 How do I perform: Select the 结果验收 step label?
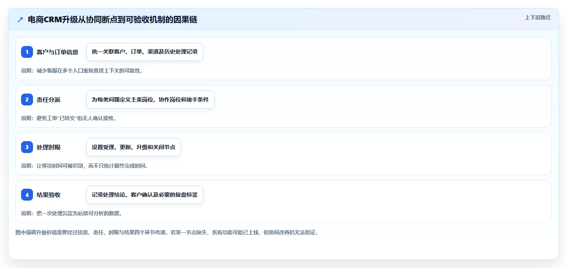[49, 195]
